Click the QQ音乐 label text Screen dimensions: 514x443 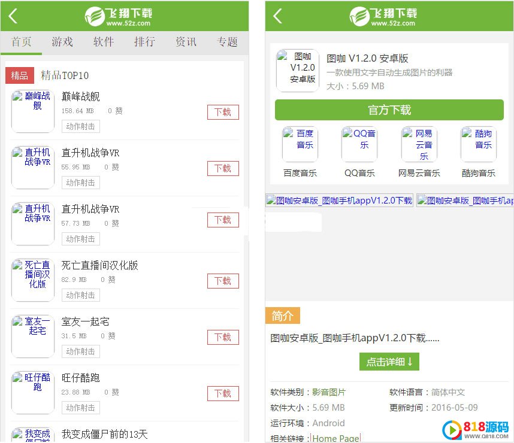(x=359, y=173)
